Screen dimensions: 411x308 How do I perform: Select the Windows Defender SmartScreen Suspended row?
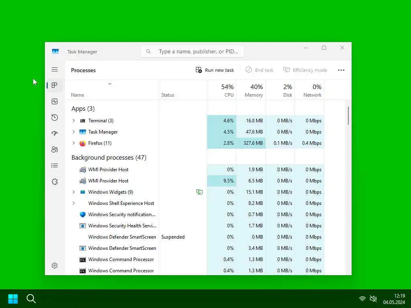pos(195,237)
